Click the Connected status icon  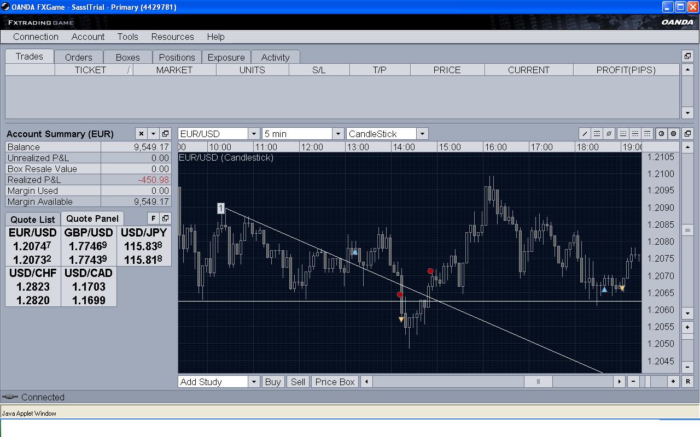(10, 397)
